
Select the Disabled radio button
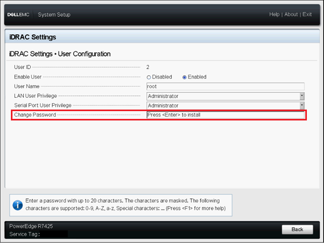(149, 77)
